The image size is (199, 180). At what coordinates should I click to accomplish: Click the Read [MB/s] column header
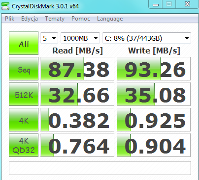(x=77, y=51)
